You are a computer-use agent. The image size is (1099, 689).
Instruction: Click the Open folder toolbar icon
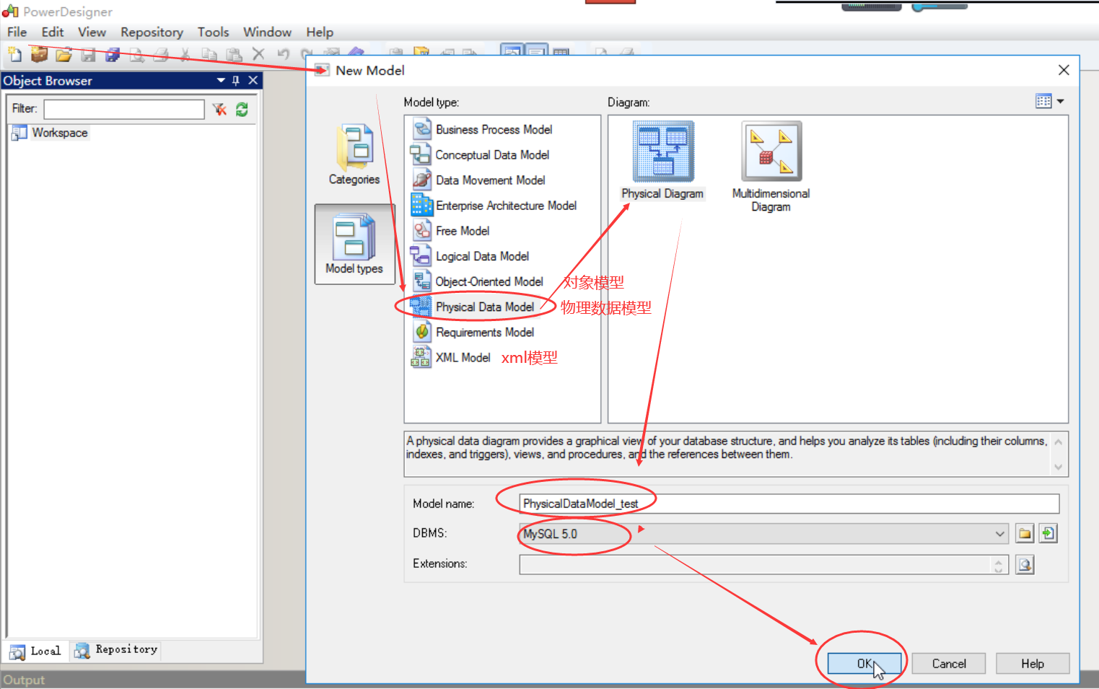click(64, 54)
